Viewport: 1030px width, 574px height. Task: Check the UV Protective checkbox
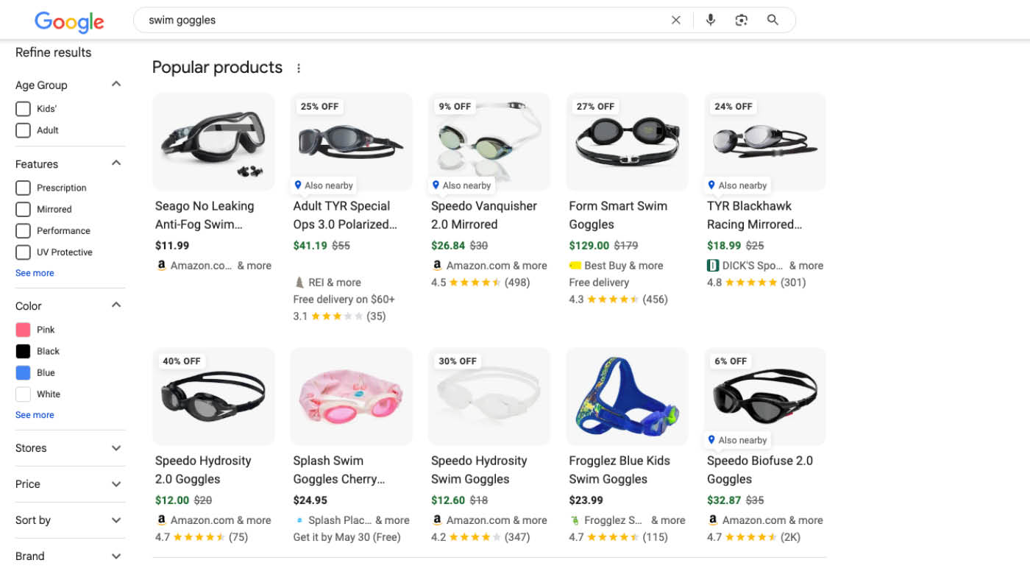point(23,252)
